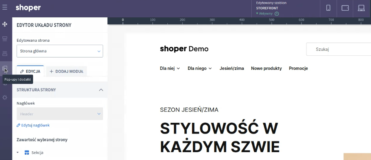
Task: Click the Zawartość wybranej strony label
Action: pos(42,140)
